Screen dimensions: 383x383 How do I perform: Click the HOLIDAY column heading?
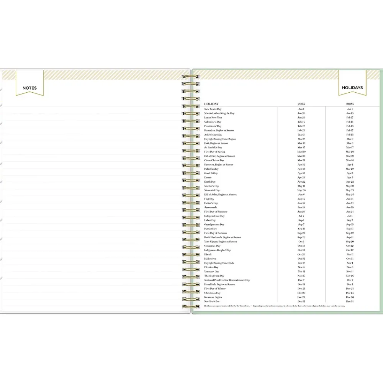point(211,104)
